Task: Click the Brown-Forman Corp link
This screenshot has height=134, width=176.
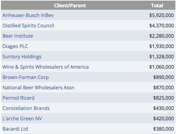Action: coord(26,77)
